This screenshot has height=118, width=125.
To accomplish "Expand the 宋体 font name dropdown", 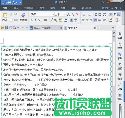I will point(53,14).
